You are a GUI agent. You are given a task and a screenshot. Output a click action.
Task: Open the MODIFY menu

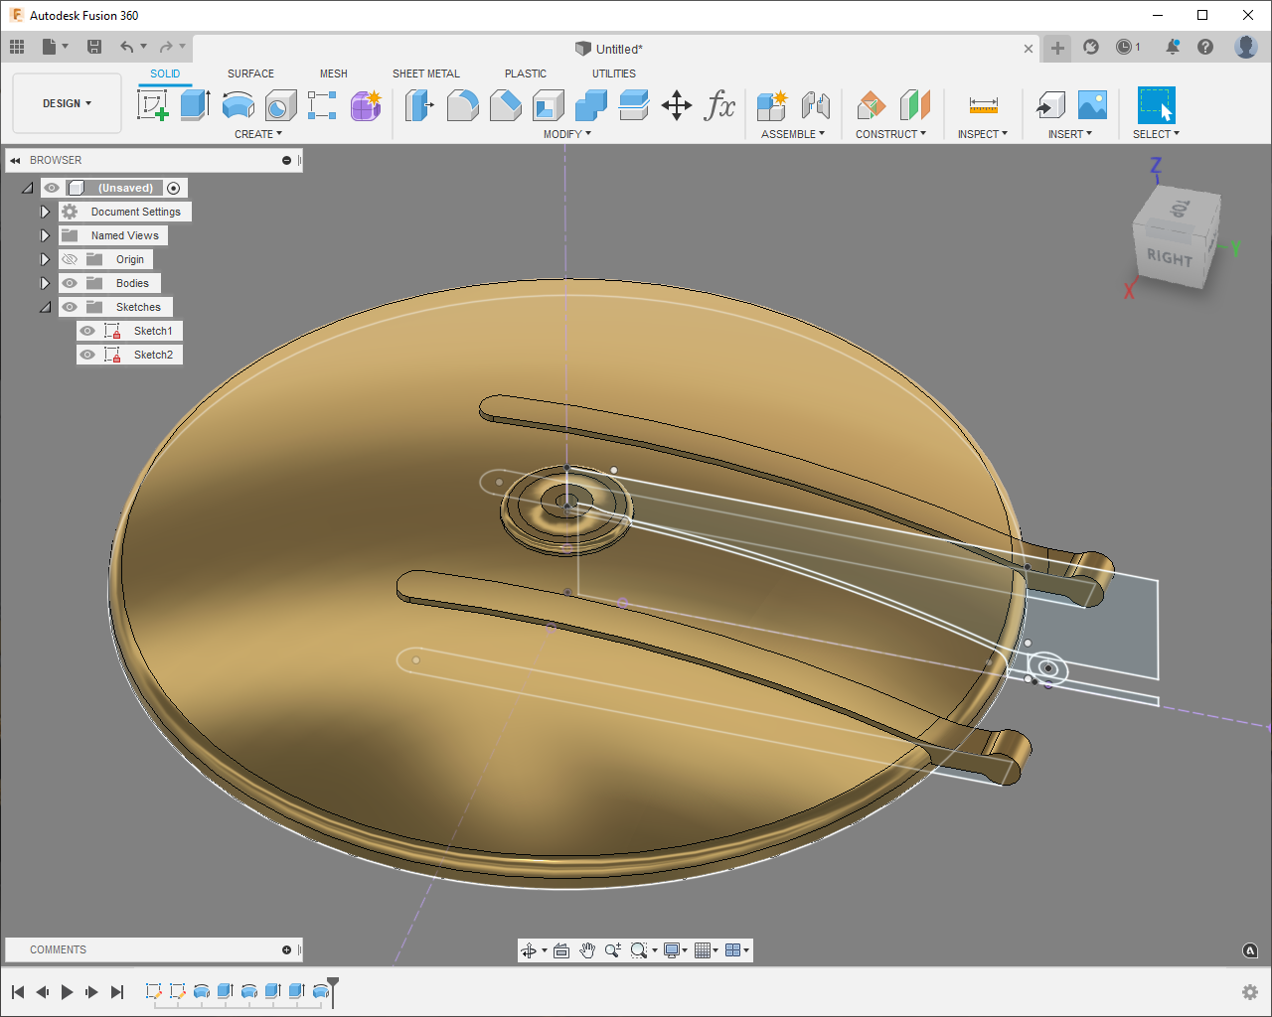coord(566,134)
